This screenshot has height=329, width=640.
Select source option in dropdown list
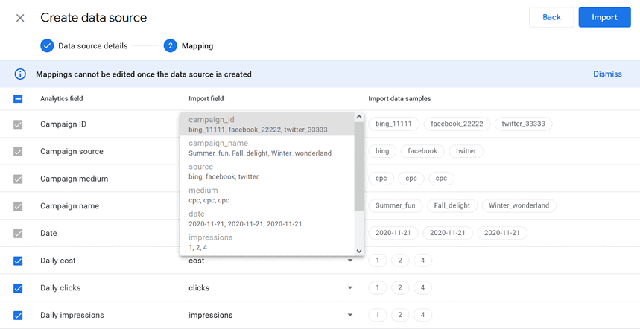[267, 172]
